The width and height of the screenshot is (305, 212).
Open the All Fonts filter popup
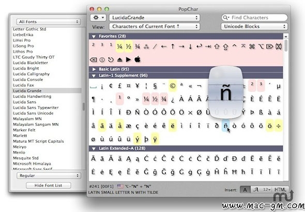[x=49, y=22]
